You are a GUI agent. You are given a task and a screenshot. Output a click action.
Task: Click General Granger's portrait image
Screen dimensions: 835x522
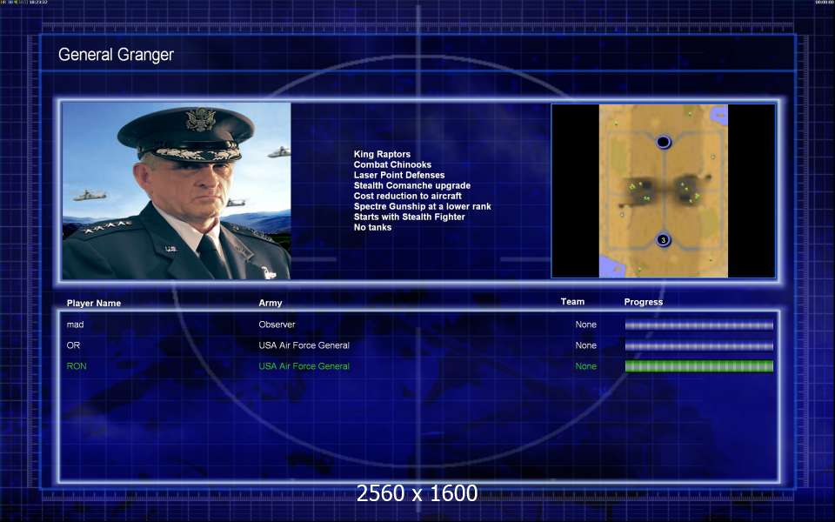point(177,191)
